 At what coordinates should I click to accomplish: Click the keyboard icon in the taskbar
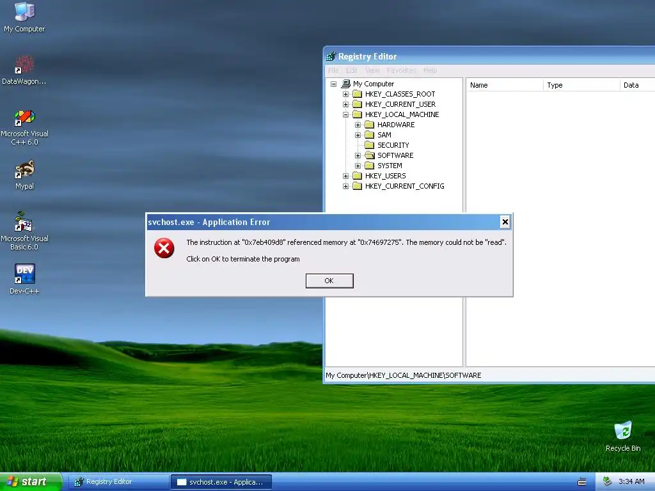tap(582, 482)
